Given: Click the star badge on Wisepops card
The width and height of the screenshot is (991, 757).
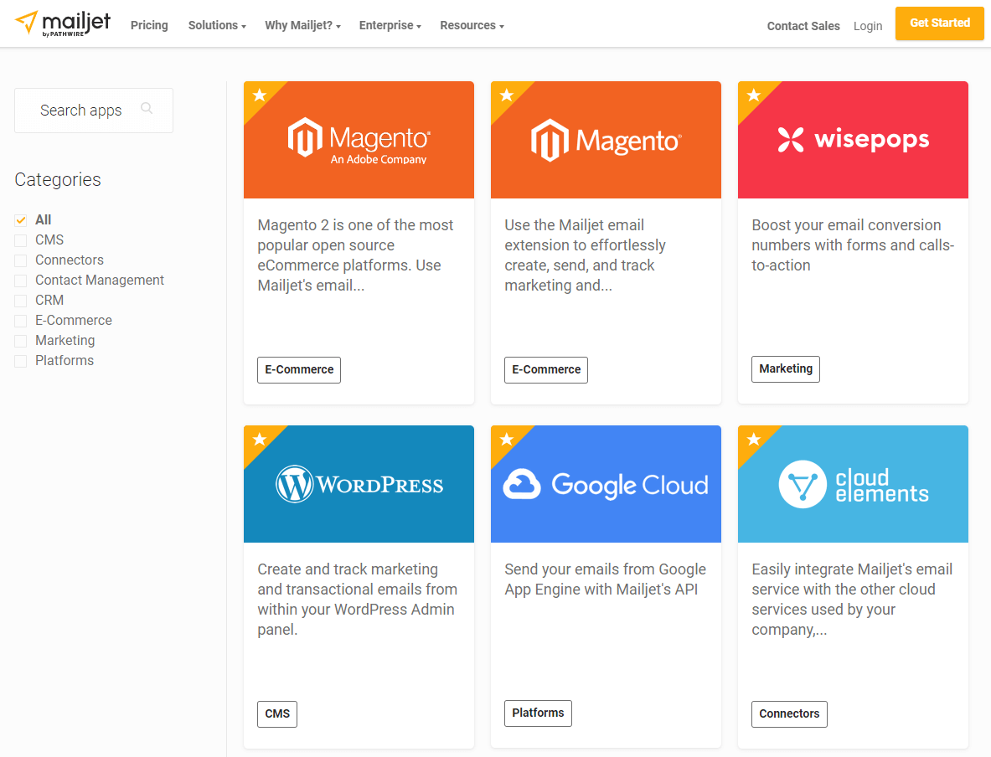Looking at the screenshot, I should 753,95.
